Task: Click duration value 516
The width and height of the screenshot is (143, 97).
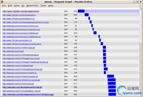Action: pyautogui.click(x=75, y=11)
